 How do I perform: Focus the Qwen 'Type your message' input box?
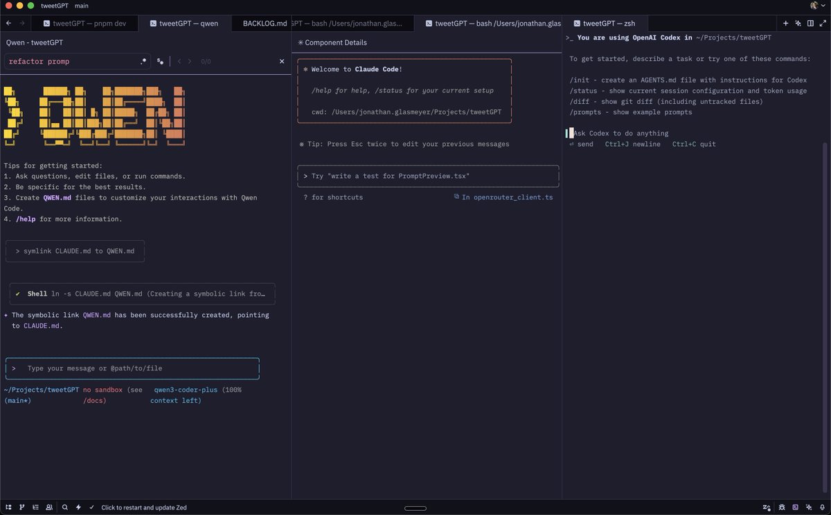click(132, 368)
